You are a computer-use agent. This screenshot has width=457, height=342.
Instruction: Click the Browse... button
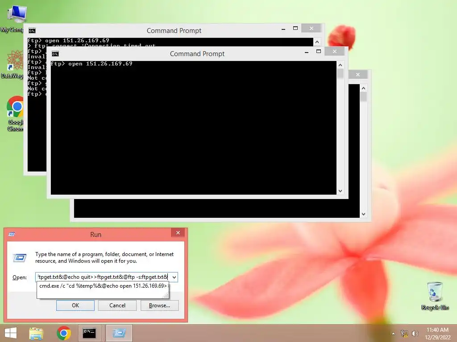[159, 305]
